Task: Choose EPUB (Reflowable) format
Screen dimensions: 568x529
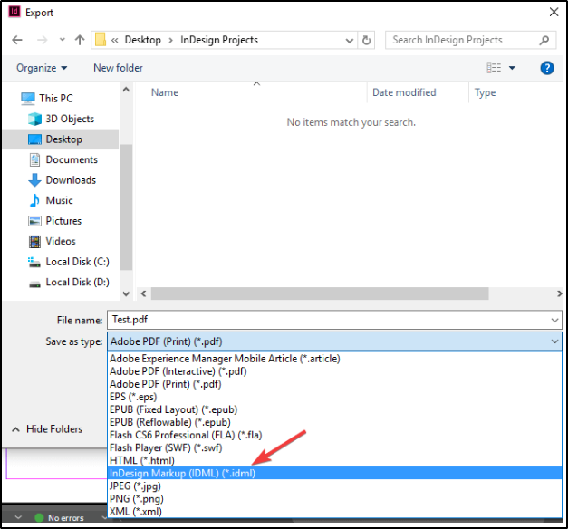Action: [335, 422]
